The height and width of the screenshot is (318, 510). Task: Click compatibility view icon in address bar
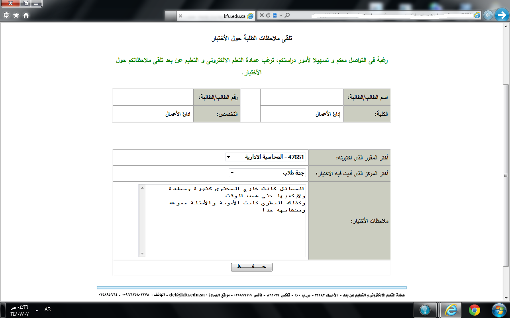coord(275,16)
